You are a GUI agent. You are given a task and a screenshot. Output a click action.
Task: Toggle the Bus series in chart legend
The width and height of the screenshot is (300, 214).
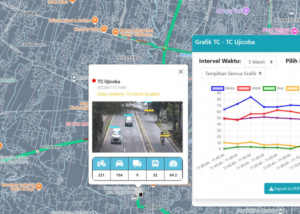pyautogui.click(x=269, y=88)
